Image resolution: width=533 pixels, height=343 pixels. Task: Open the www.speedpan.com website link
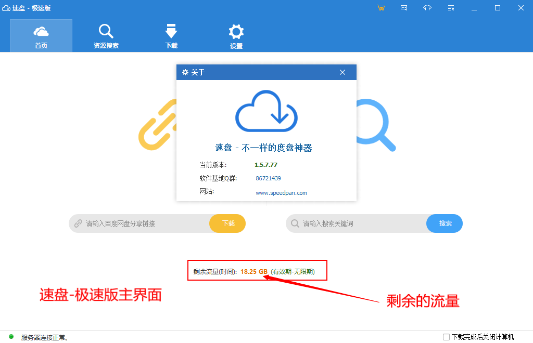tap(281, 193)
